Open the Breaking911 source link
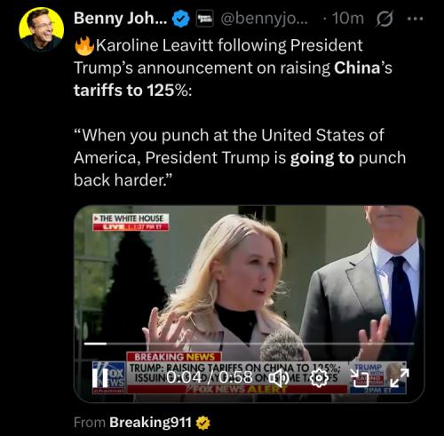Screen dimensions: 444x436 [150, 422]
